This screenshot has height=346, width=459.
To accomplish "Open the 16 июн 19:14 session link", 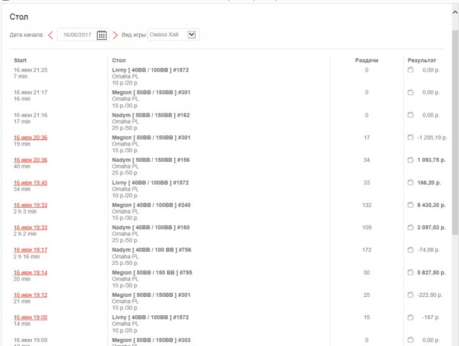I will coord(30,273).
